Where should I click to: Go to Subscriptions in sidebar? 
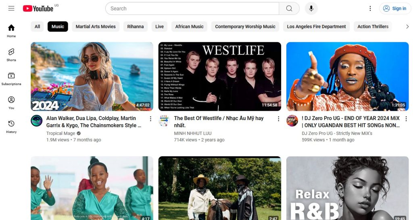pyautogui.click(x=11, y=79)
